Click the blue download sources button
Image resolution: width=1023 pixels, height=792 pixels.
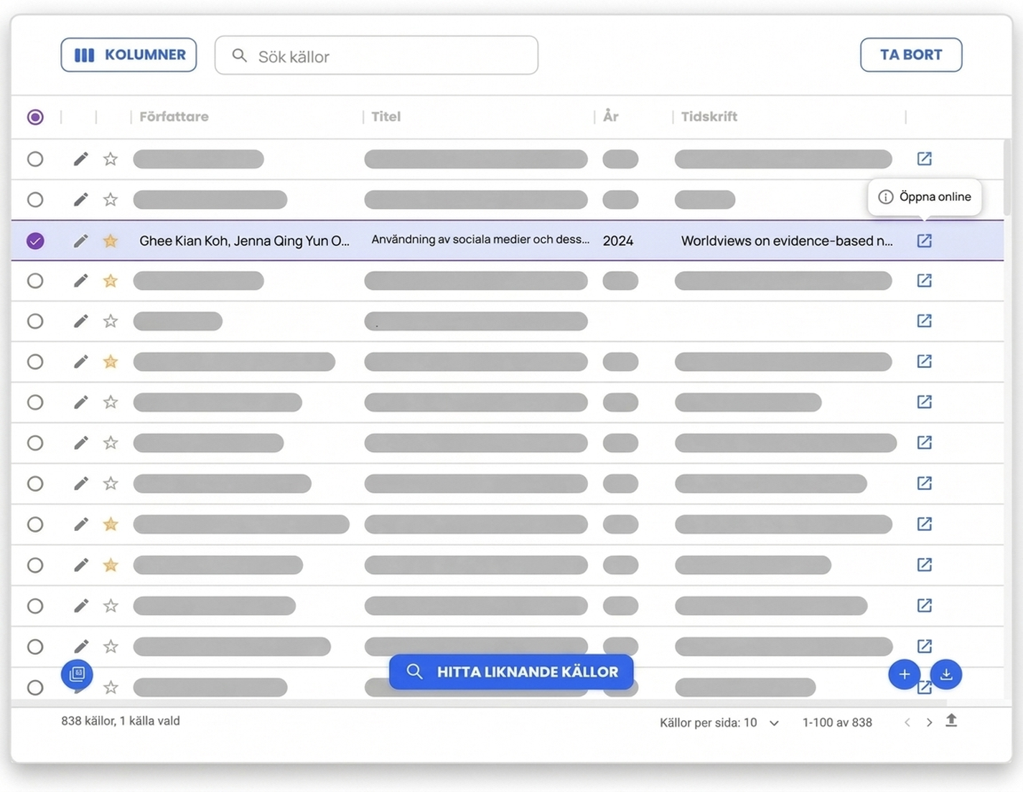tap(946, 674)
